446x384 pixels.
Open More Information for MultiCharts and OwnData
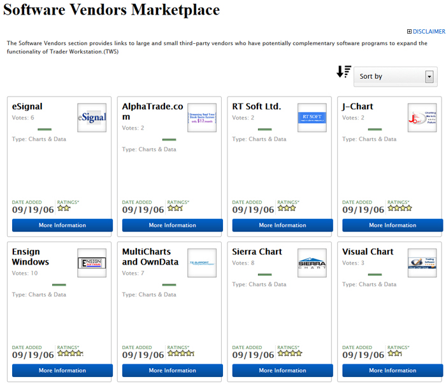click(x=173, y=371)
